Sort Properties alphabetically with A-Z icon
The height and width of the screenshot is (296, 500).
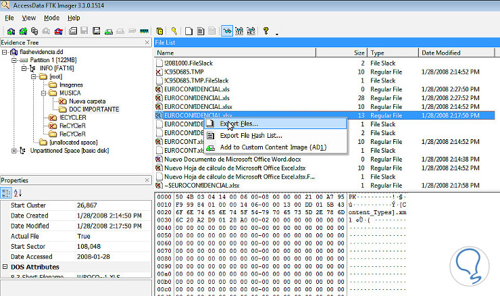[x=18, y=193]
